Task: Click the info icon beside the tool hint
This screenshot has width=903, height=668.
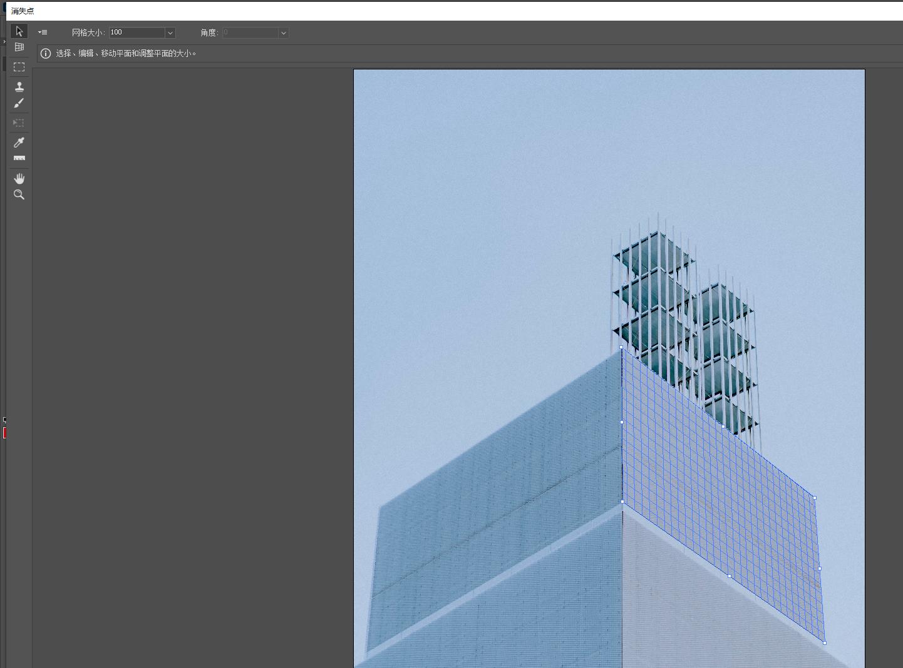Action: coord(46,54)
